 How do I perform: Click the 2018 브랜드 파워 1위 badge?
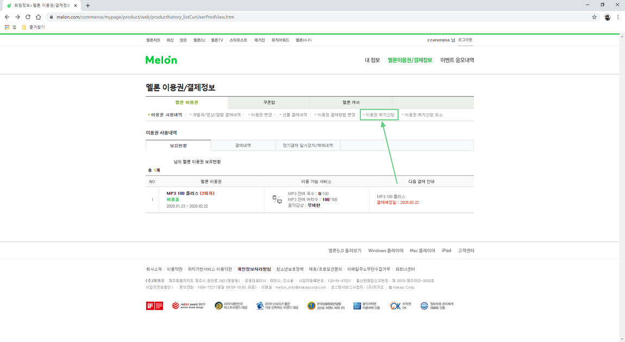tap(326, 306)
